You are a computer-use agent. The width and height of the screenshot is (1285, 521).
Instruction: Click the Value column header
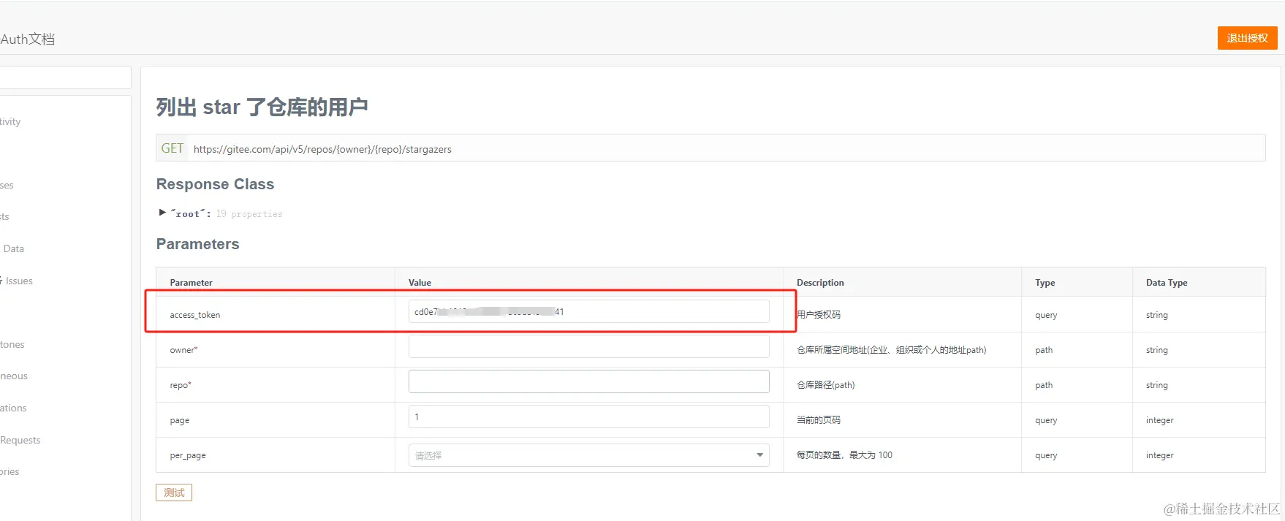coord(420,283)
